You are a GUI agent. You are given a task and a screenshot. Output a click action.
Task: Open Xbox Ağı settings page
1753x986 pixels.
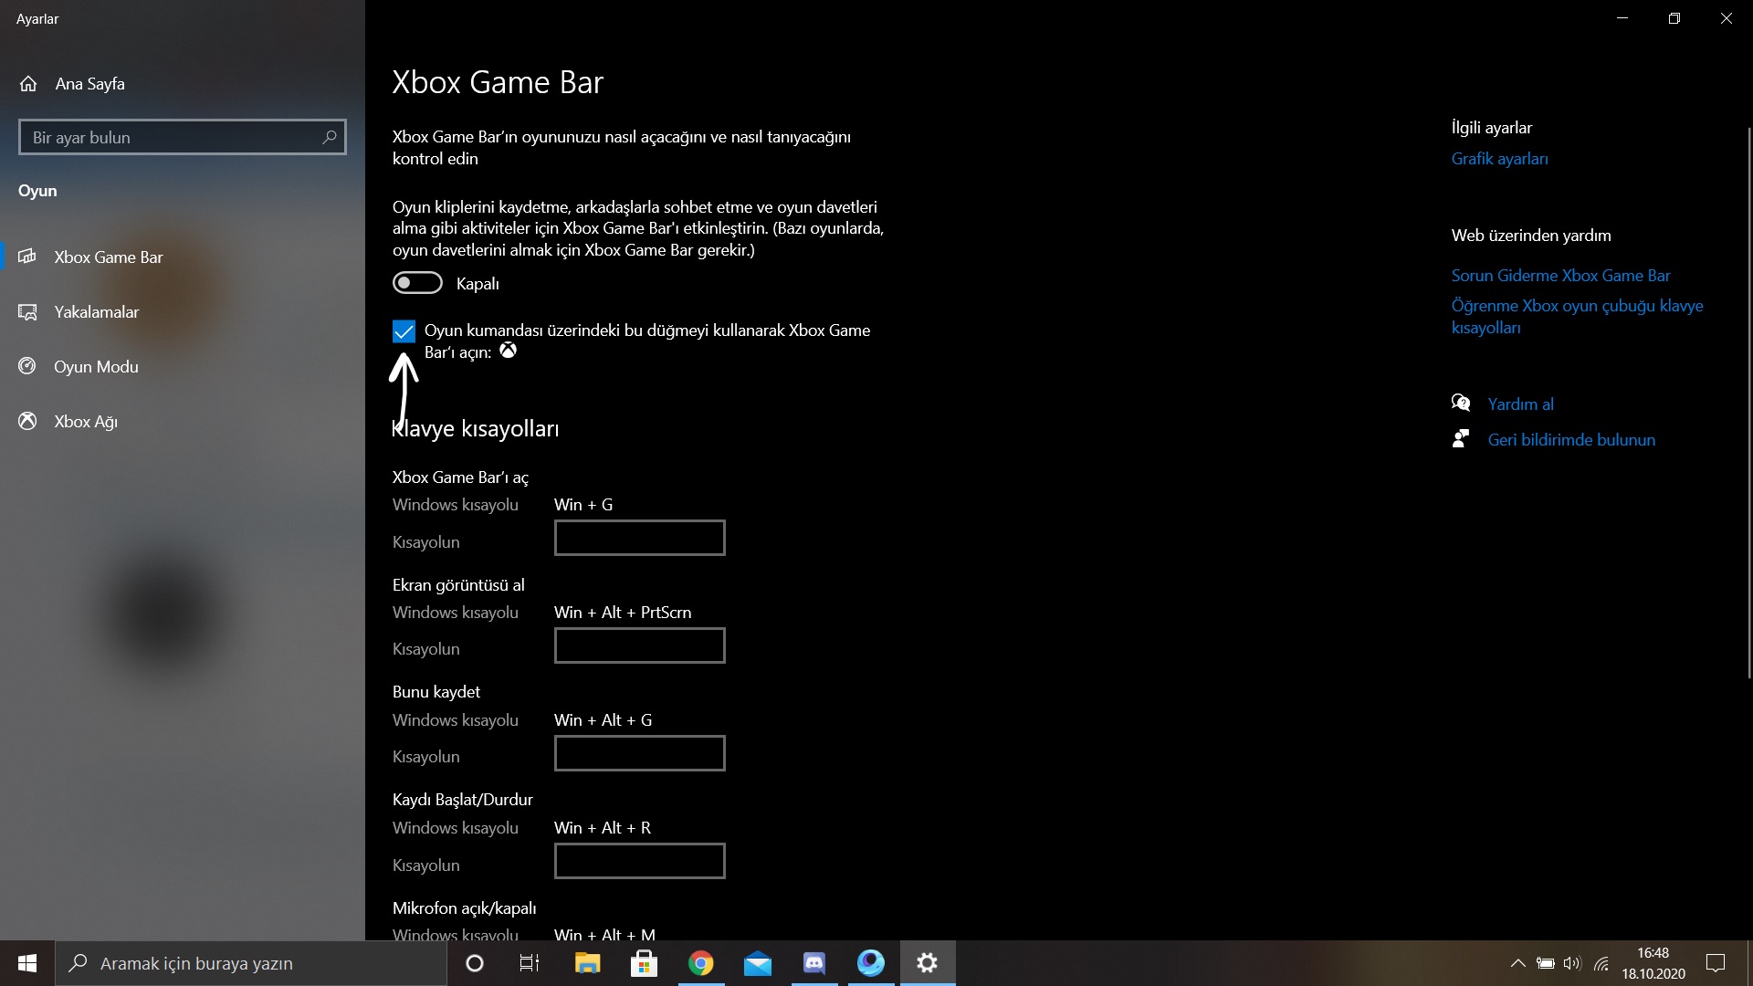click(x=183, y=421)
